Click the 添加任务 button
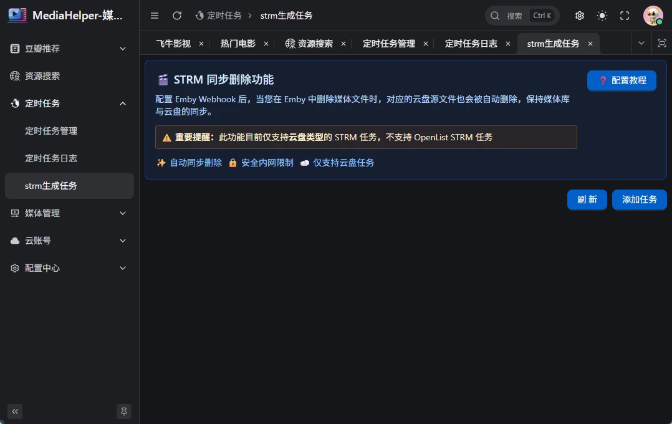The image size is (672, 424). (x=639, y=200)
